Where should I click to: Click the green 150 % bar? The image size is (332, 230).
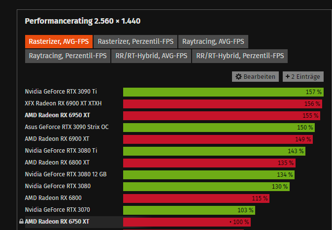219,128
